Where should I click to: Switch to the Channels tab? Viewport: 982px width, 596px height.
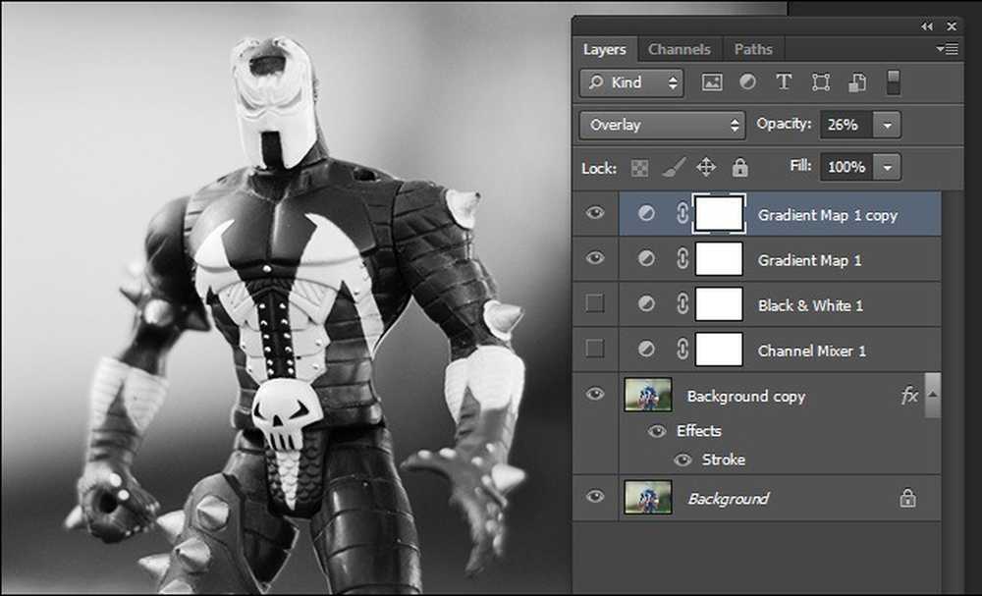point(680,49)
